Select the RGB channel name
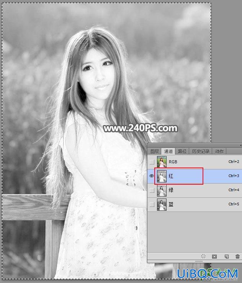This screenshot has width=242, height=283. (x=173, y=162)
